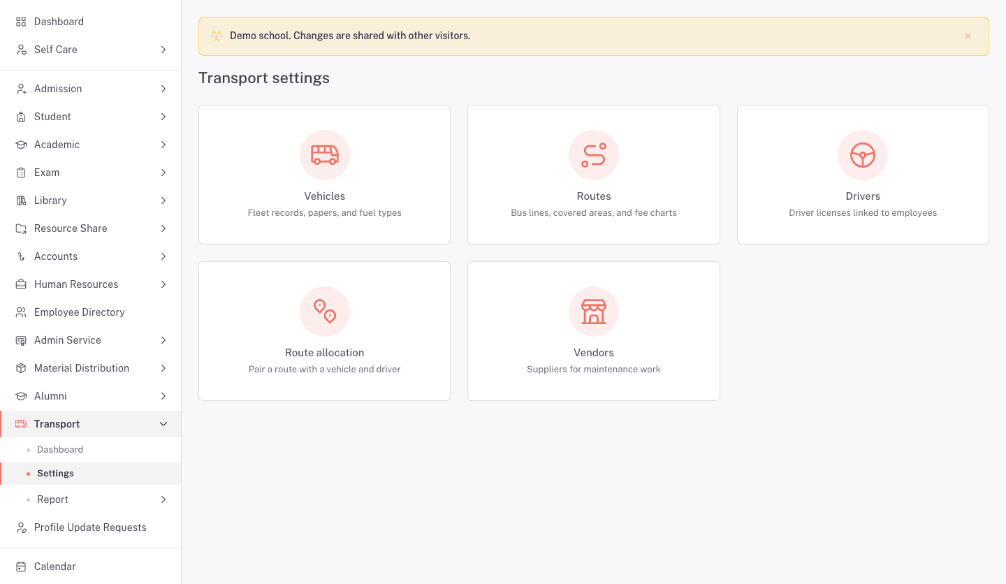Click the Exam clipboard icon

pyautogui.click(x=21, y=173)
